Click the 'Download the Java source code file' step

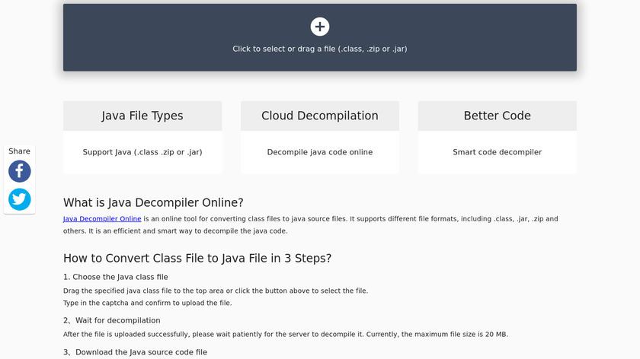tap(135, 352)
